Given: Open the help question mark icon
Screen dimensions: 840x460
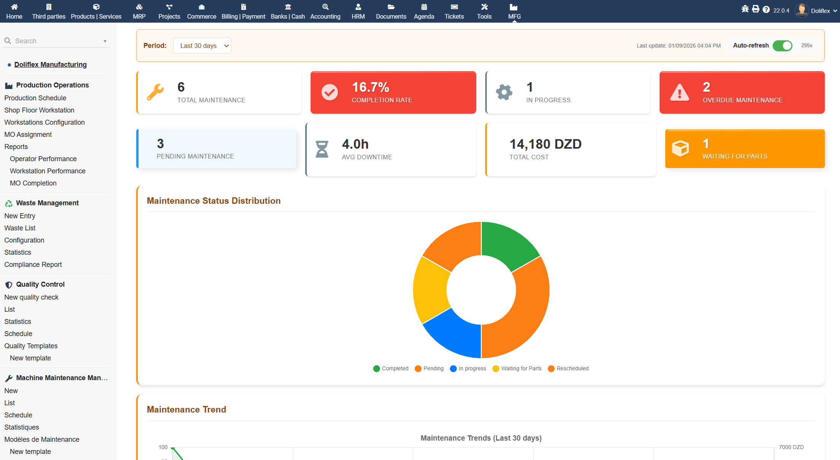Looking at the screenshot, I should pyautogui.click(x=766, y=10).
